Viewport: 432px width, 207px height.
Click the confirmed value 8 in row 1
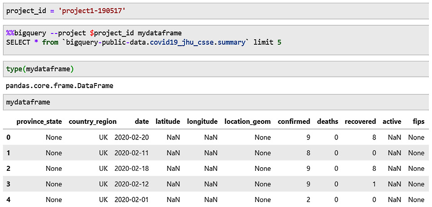pos(309,153)
